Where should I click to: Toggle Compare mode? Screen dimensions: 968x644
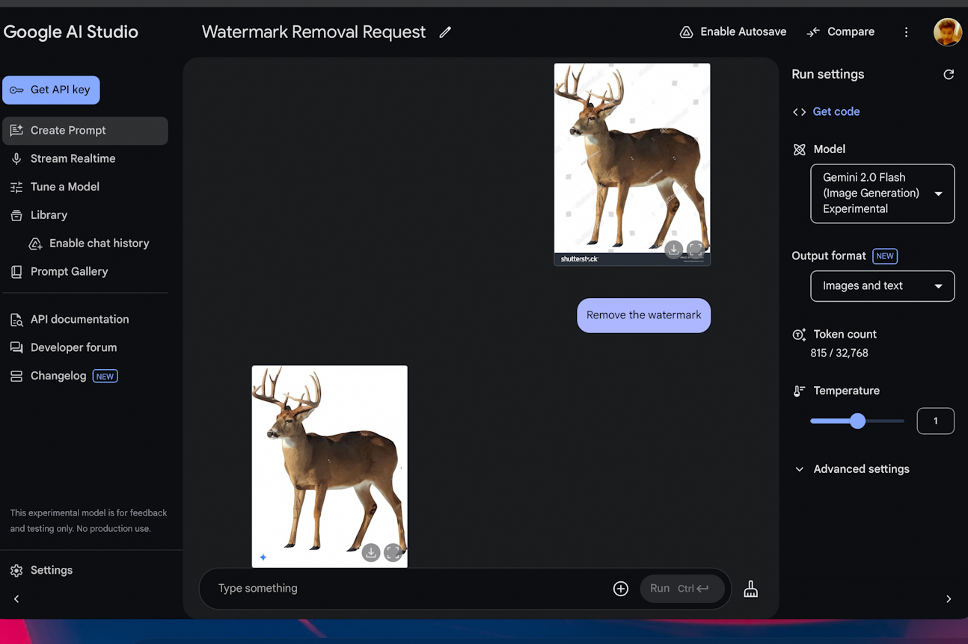(840, 32)
